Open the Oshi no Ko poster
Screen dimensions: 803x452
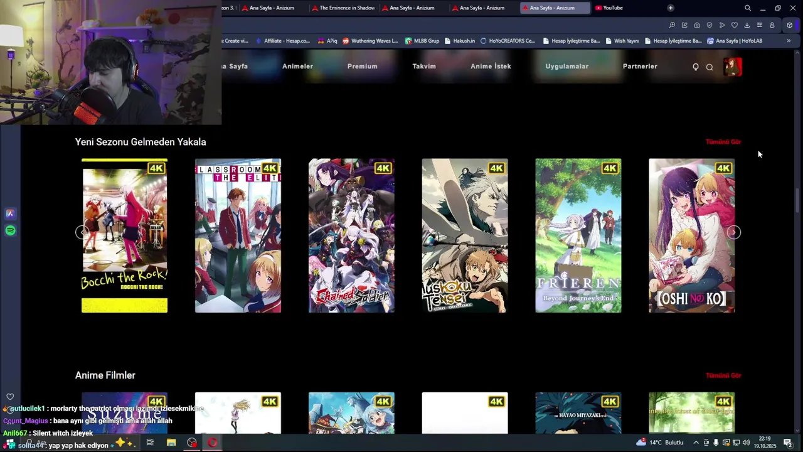(x=691, y=235)
